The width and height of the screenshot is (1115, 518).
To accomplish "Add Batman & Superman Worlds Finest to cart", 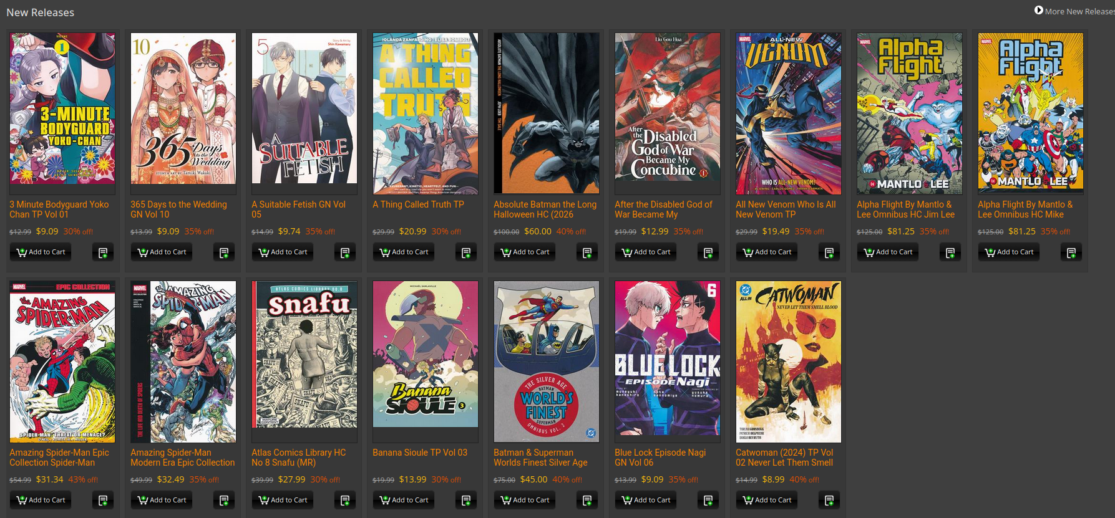I will (525, 500).
